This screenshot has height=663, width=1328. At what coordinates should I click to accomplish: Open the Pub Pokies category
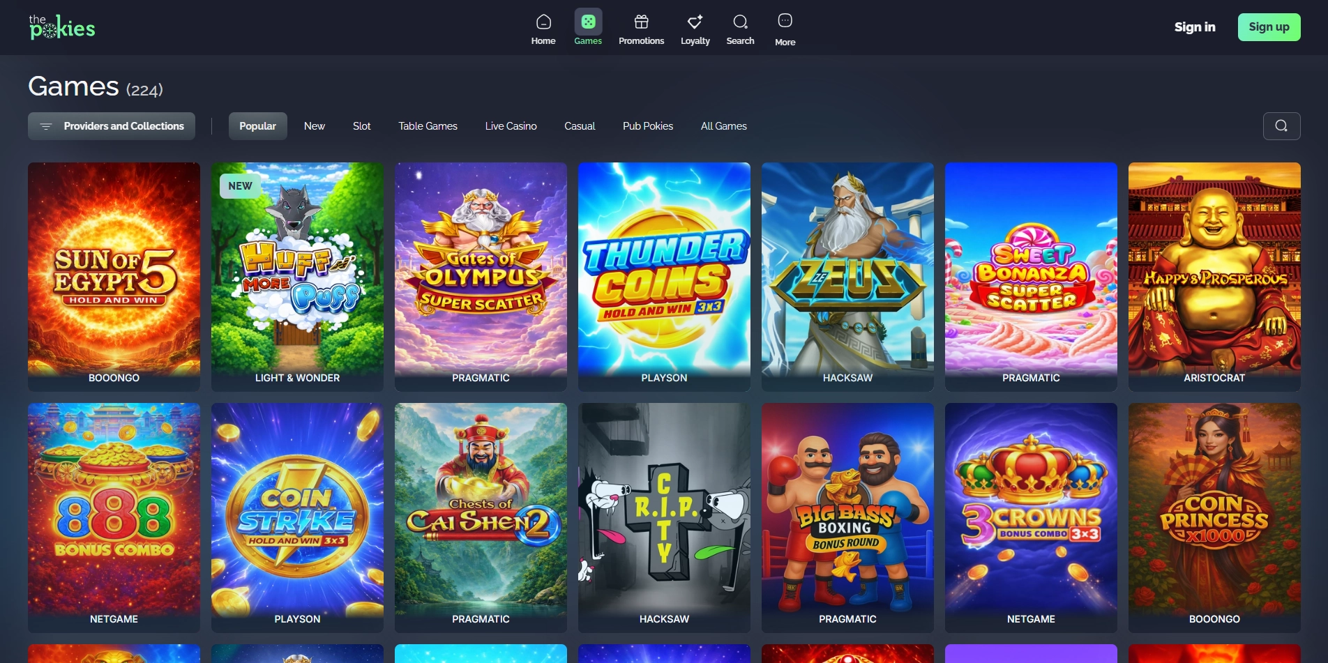click(647, 126)
